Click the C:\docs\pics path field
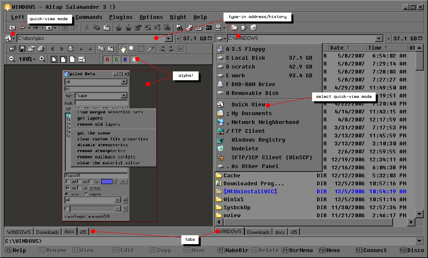 [x=91, y=39]
